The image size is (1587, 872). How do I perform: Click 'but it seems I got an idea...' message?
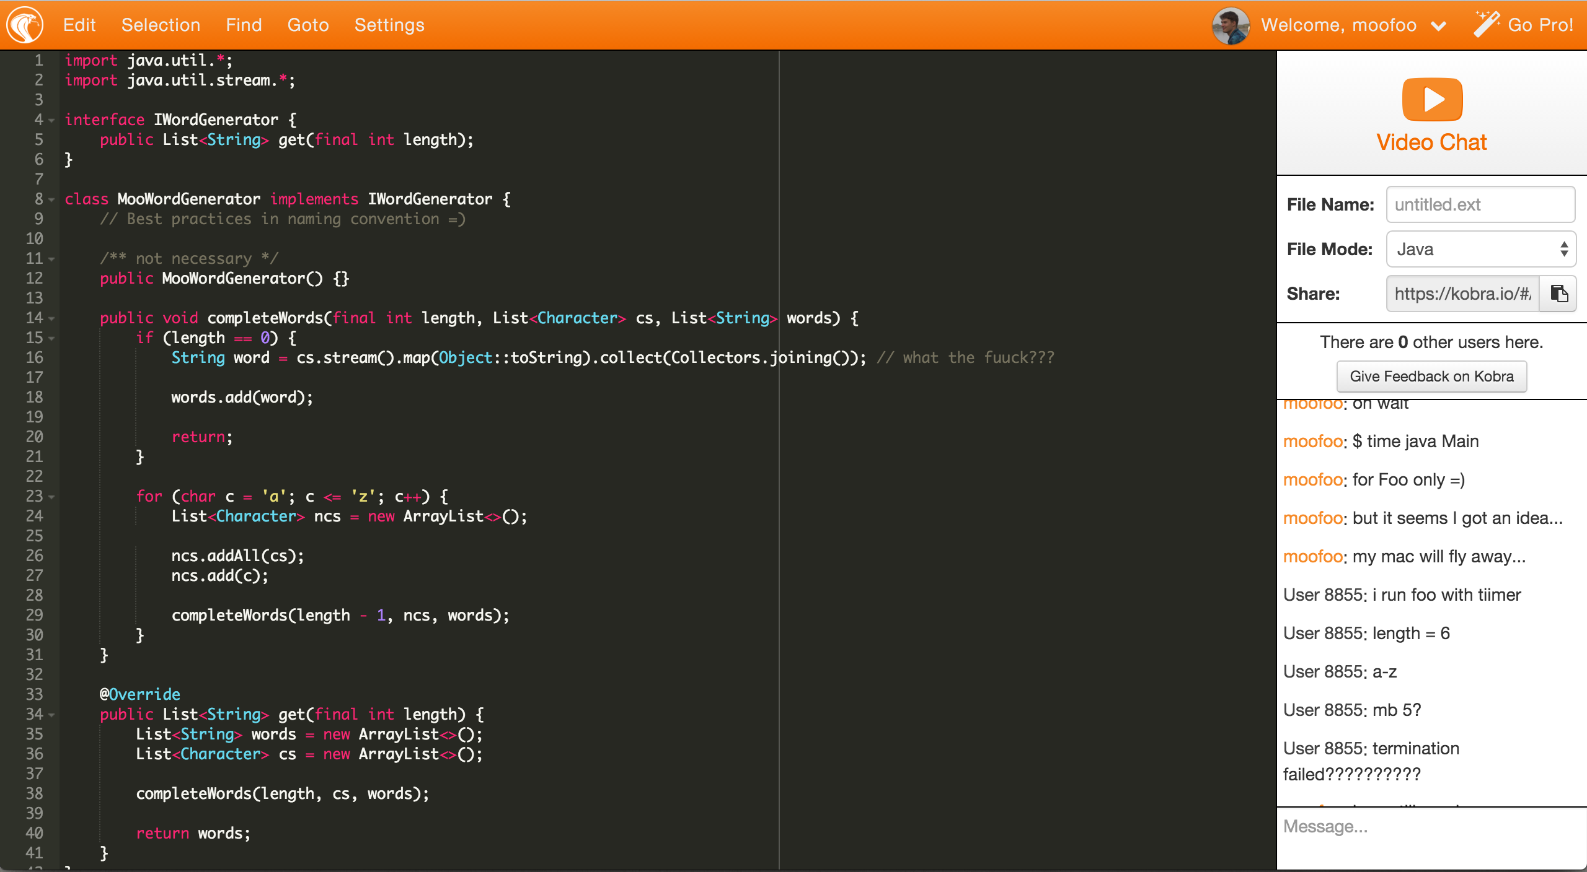click(1457, 518)
